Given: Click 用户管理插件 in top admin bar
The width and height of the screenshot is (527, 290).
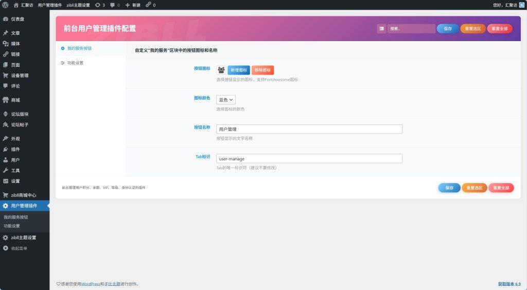Looking at the screenshot, I should click(x=50, y=5).
